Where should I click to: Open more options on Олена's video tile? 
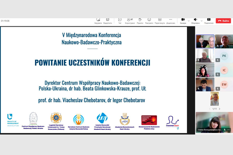click(x=229, y=130)
